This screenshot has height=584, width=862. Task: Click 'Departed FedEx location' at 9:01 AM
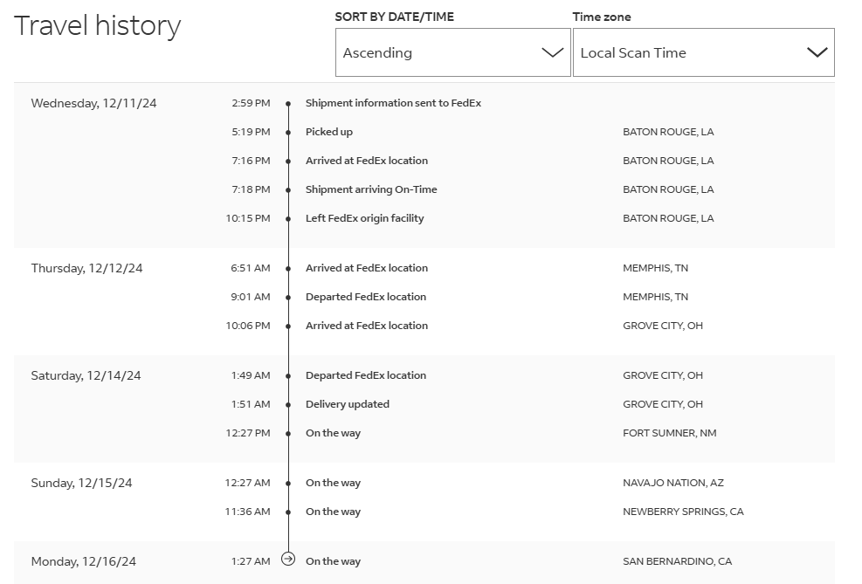tap(366, 297)
